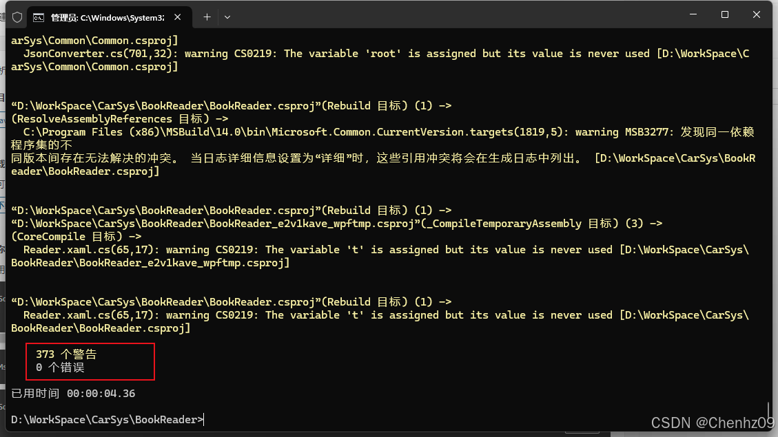Click the '(ResolveAssemblyReferences 目标) ->' line
The image size is (778, 437).
(x=120, y=119)
